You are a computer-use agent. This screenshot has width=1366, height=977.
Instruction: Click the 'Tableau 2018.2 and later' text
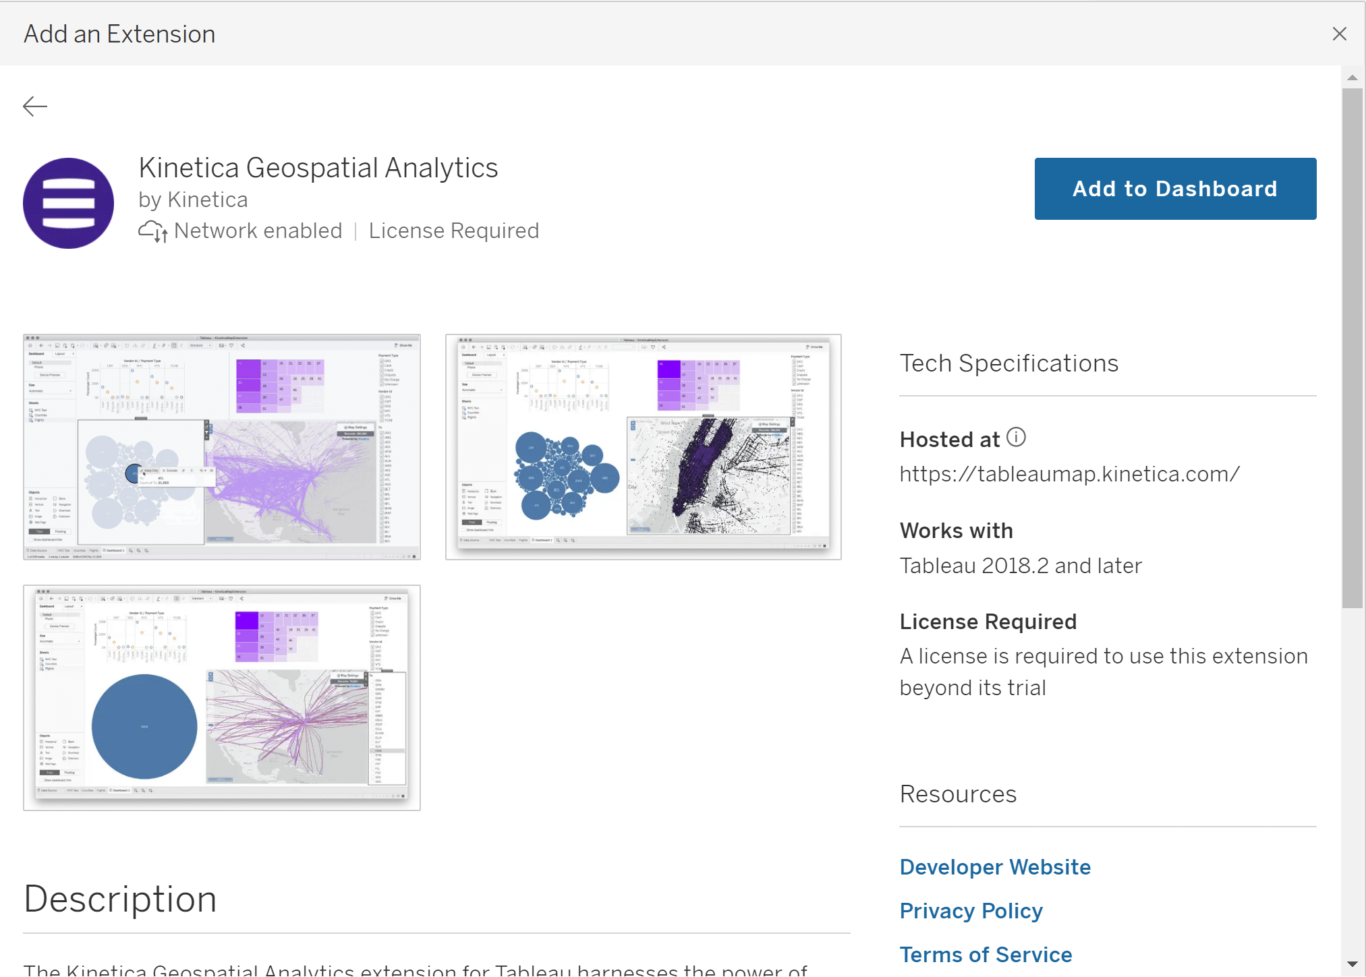pos(1021,566)
